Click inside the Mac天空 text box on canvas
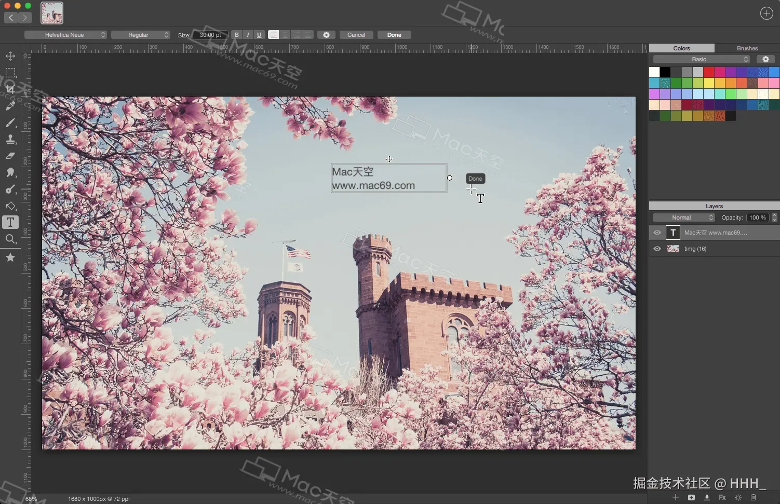780x504 pixels. click(389, 179)
